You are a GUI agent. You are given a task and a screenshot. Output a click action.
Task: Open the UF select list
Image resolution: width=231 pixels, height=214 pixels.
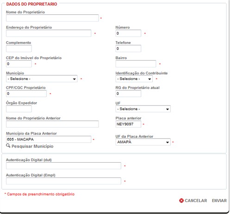pos(143,109)
